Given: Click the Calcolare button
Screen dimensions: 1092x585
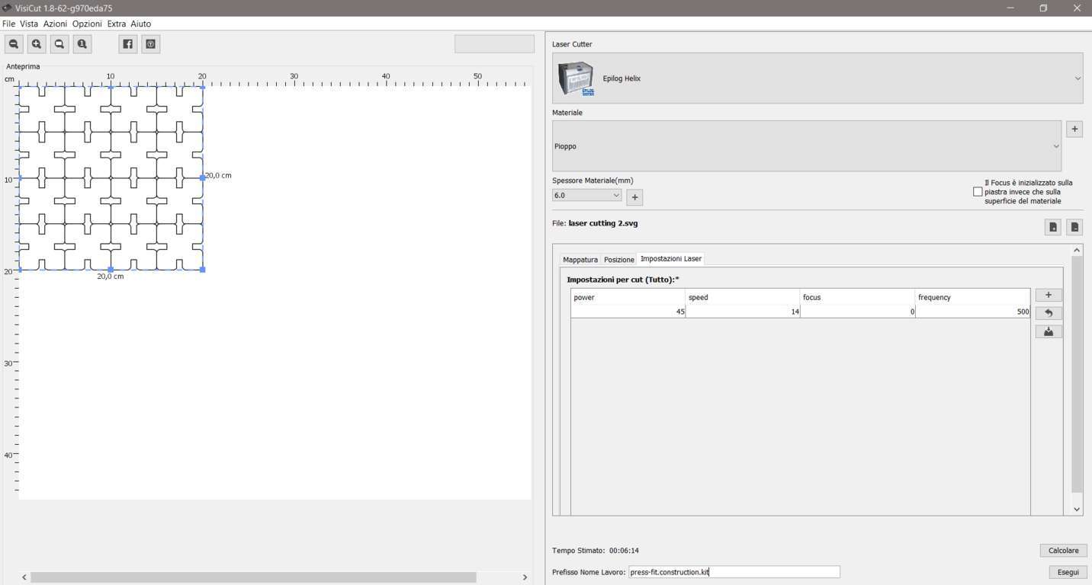Looking at the screenshot, I should coord(1063,551).
